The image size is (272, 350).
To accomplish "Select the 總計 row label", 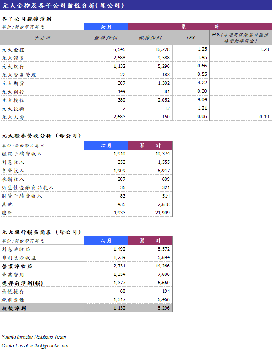I will [x=7, y=213].
